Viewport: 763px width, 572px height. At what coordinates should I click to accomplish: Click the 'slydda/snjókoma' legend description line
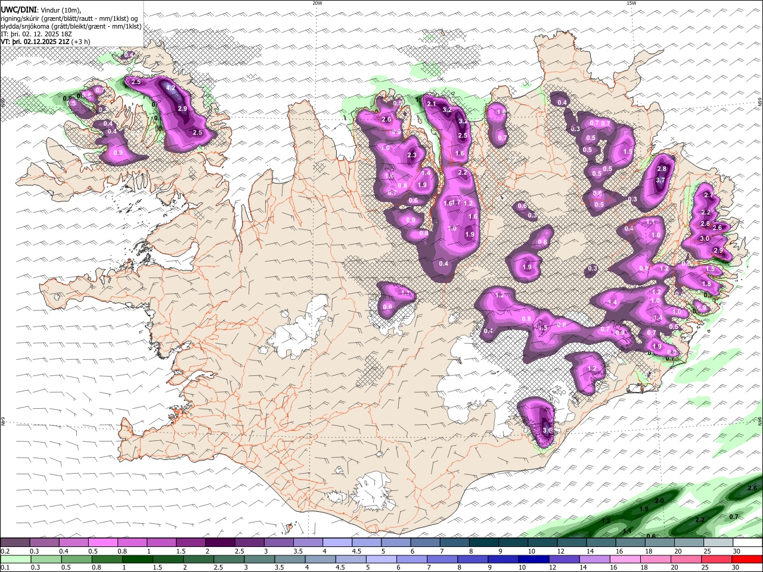click(x=71, y=26)
